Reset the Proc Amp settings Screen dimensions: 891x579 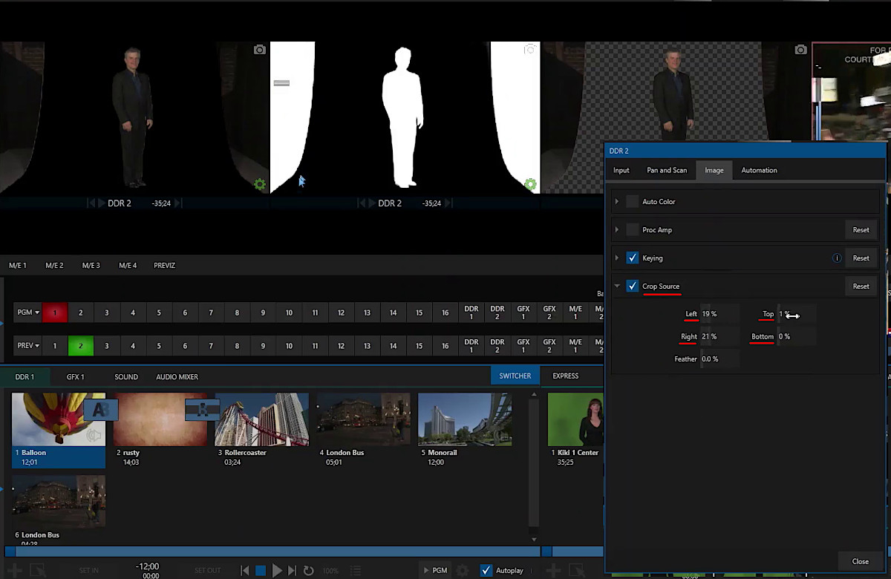861,229
